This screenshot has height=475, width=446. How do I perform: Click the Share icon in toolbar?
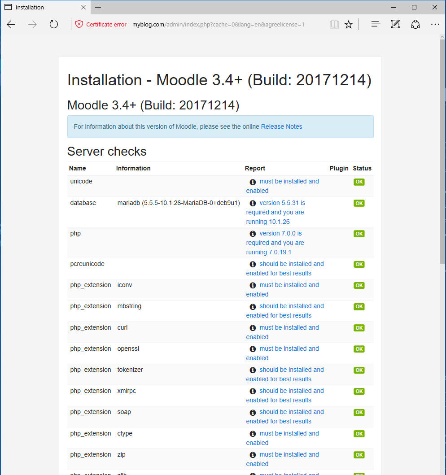pos(415,24)
